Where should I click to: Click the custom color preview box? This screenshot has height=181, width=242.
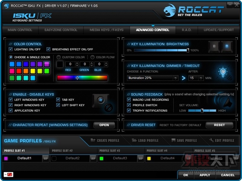click(60, 64)
